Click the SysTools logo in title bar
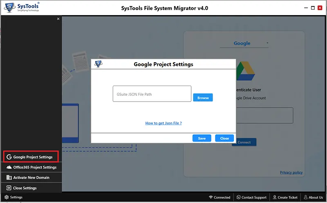This screenshot has width=327, height=203. point(22,7)
